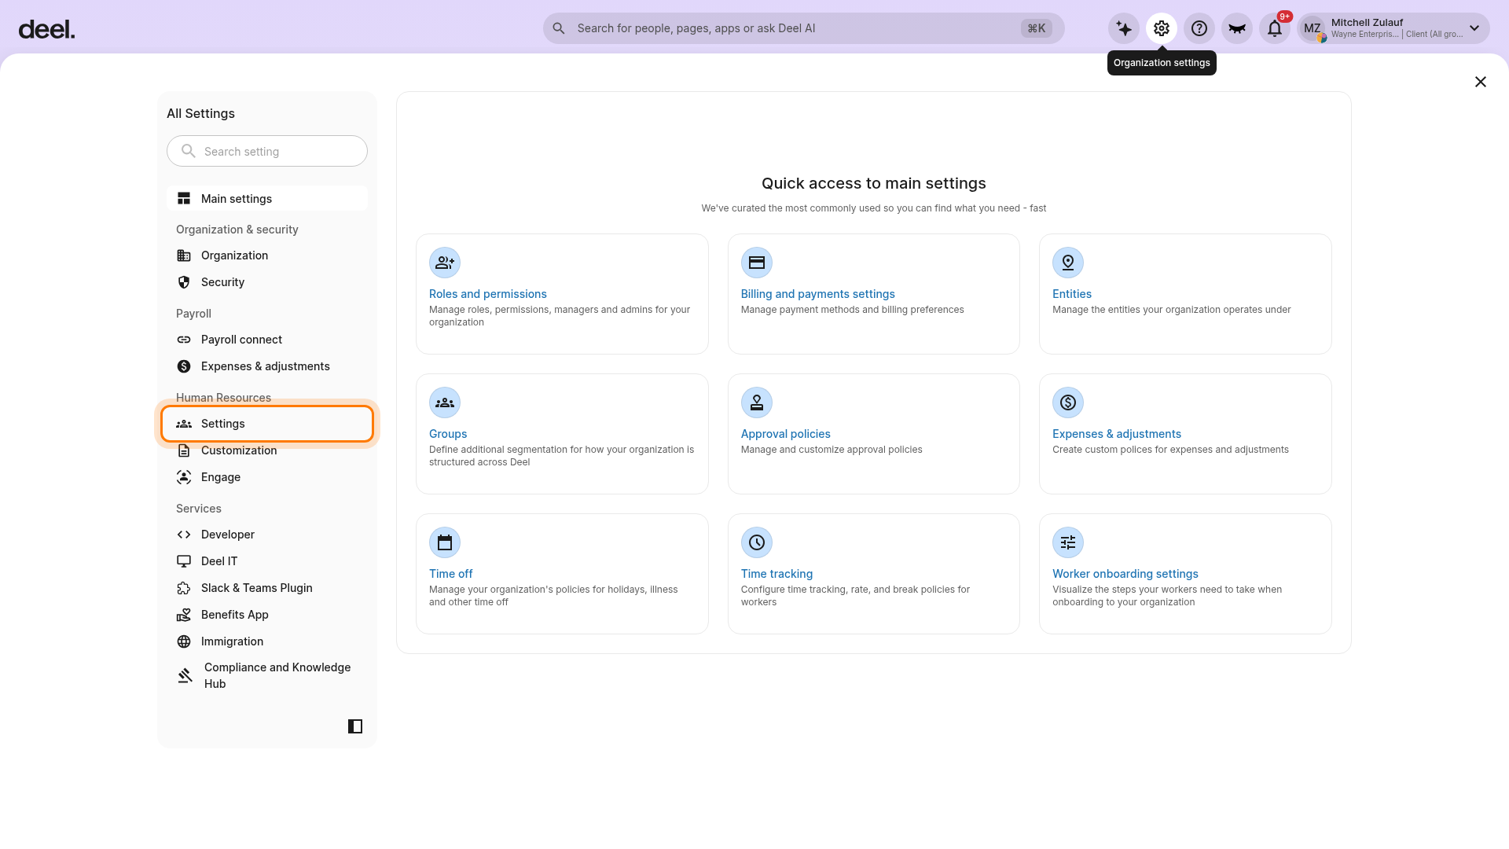Click Groups link
This screenshot has height=849, width=1509.
coord(448,434)
